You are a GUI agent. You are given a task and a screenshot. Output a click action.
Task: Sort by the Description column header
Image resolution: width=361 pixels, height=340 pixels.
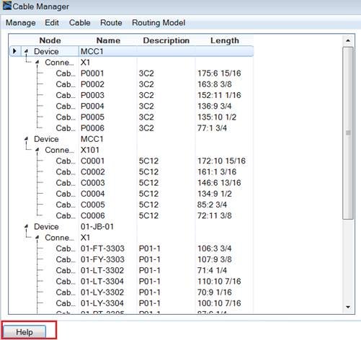pos(166,40)
